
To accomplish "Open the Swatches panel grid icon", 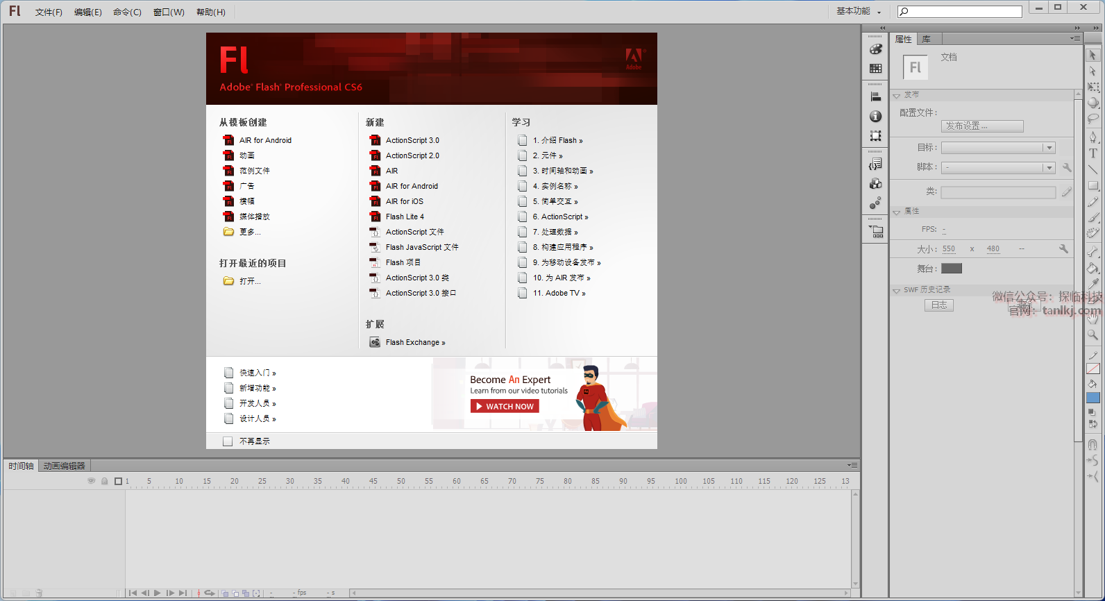I will coord(876,69).
